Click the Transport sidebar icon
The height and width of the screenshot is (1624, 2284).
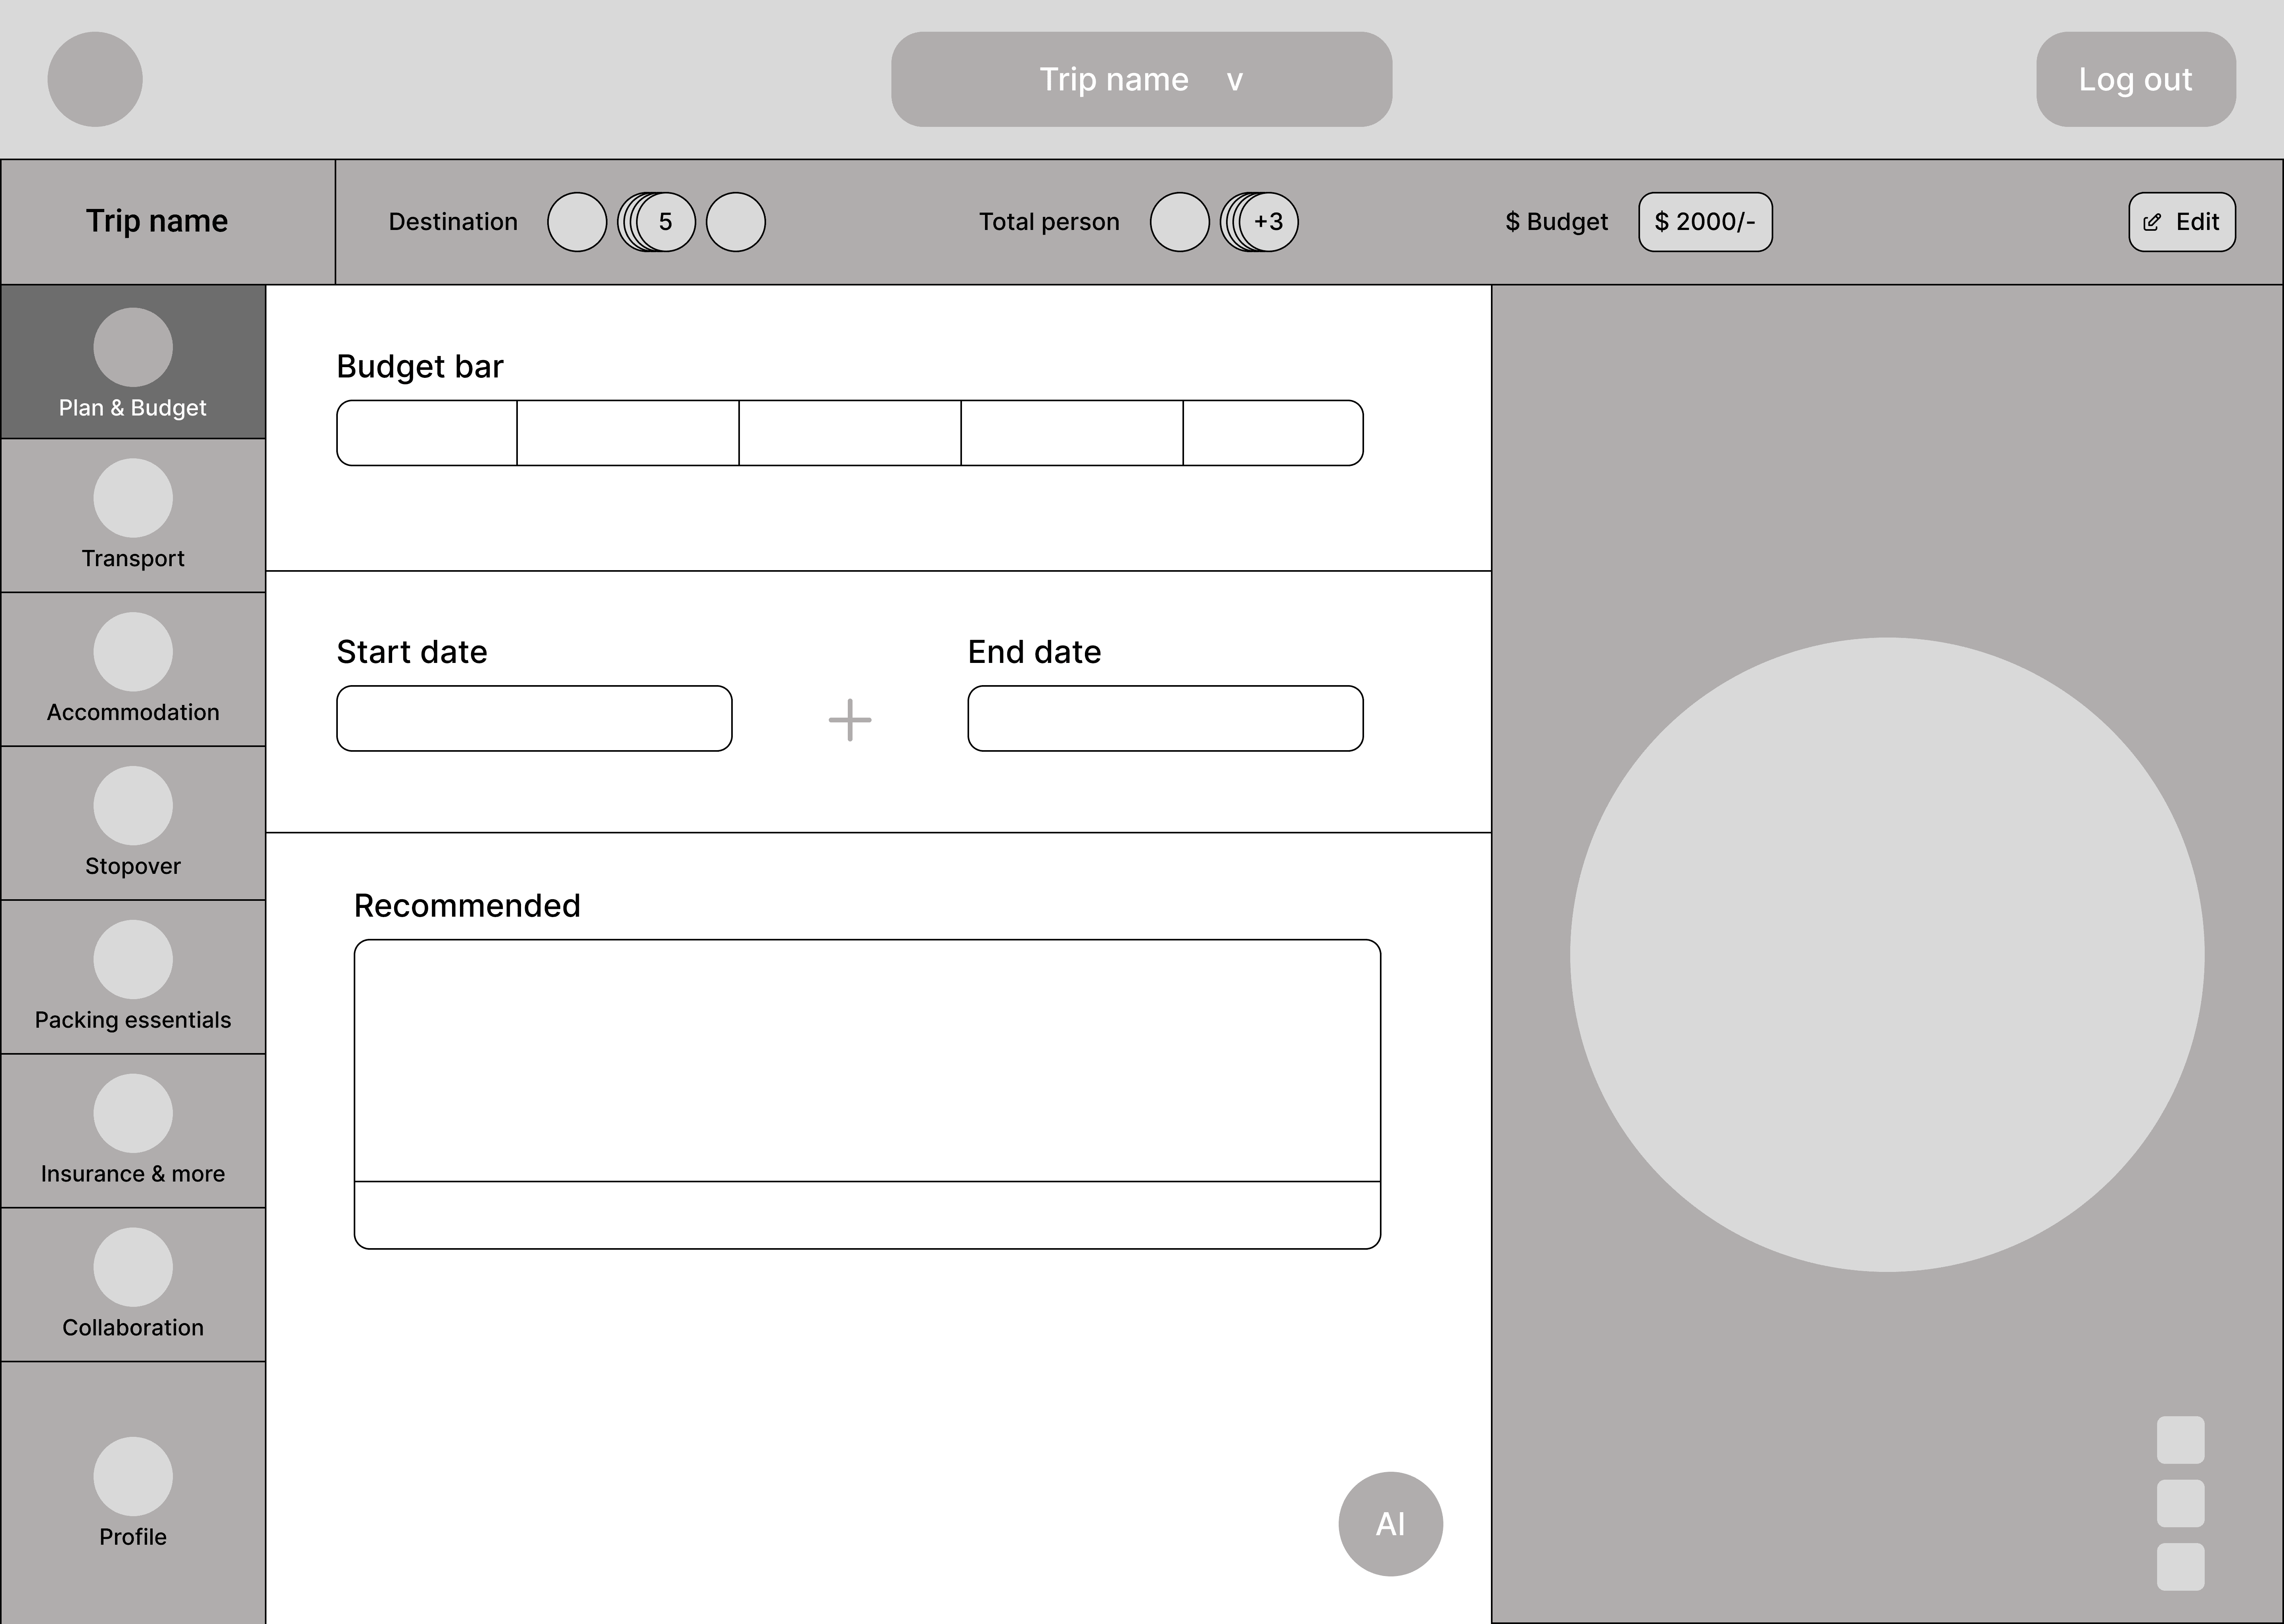click(133, 498)
